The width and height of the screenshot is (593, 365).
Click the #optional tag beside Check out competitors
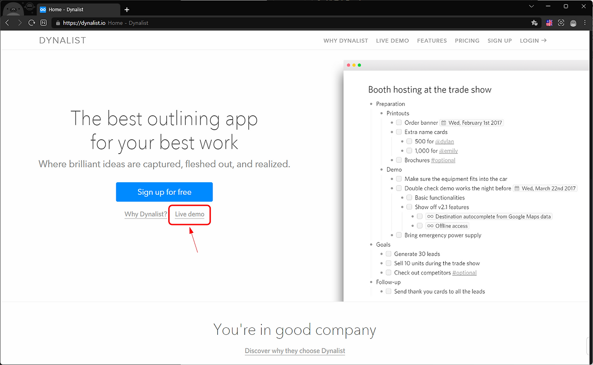(465, 273)
